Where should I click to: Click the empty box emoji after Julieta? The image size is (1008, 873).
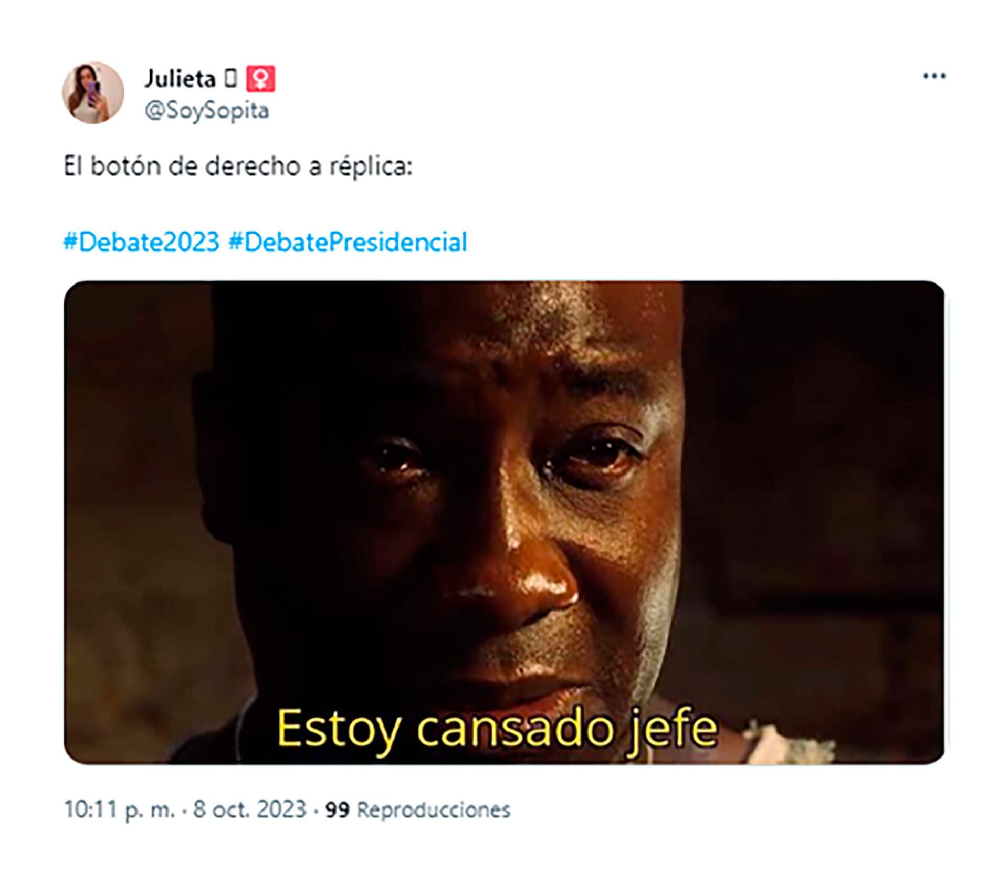[x=230, y=79]
